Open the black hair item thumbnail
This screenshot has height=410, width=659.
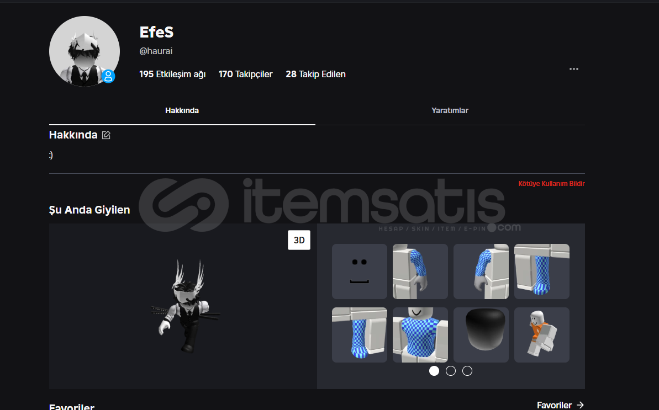[x=481, y=335]
